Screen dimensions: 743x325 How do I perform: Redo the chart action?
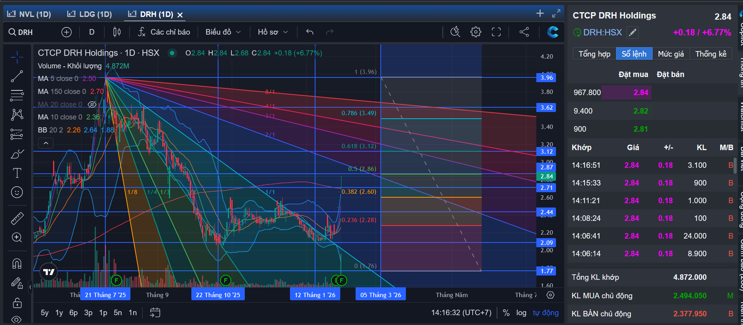click(x=330, y=32)
